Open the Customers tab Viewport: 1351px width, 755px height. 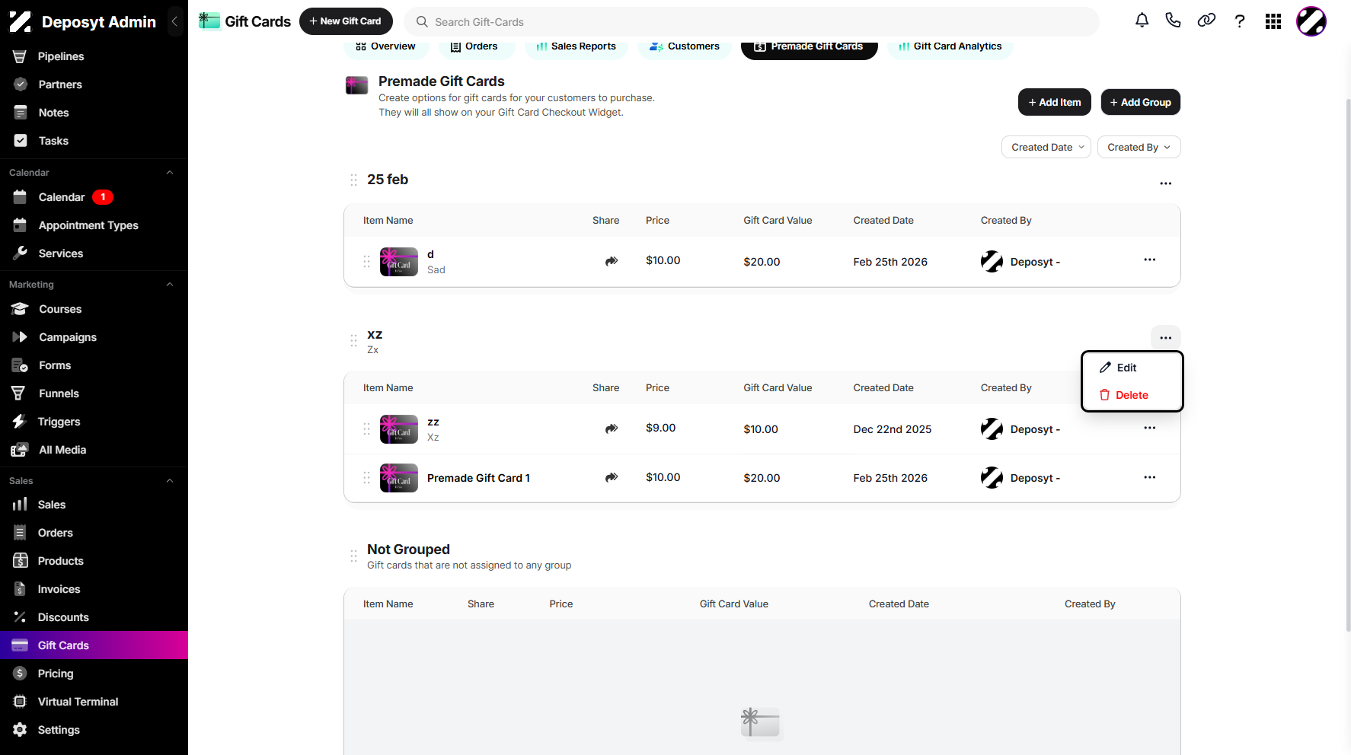684,46
